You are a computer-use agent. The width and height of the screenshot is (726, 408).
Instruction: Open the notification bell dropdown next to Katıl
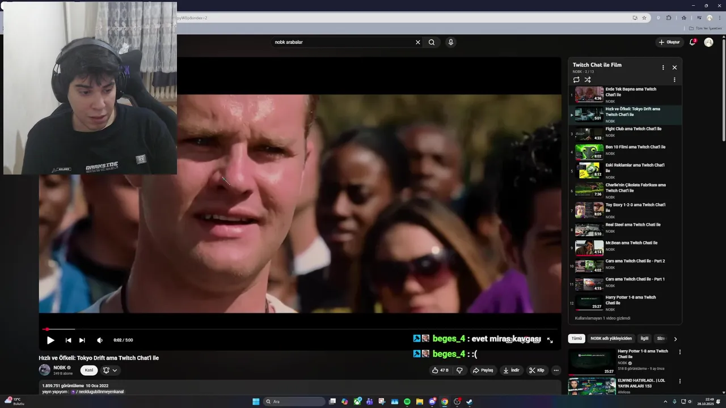tap(110, 370)
